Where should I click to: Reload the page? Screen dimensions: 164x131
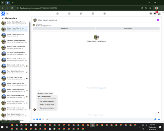[x=12, y=8]
